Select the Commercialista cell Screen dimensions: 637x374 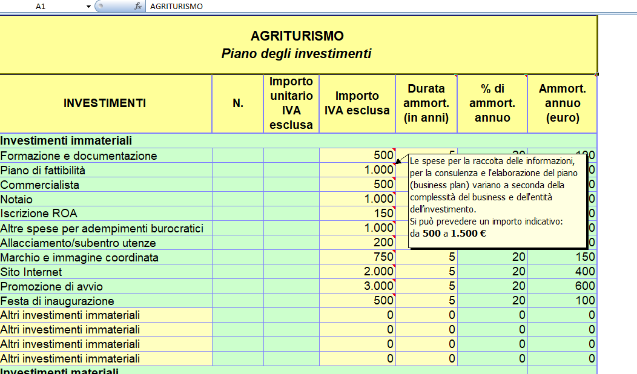click(x=105, y=185)
